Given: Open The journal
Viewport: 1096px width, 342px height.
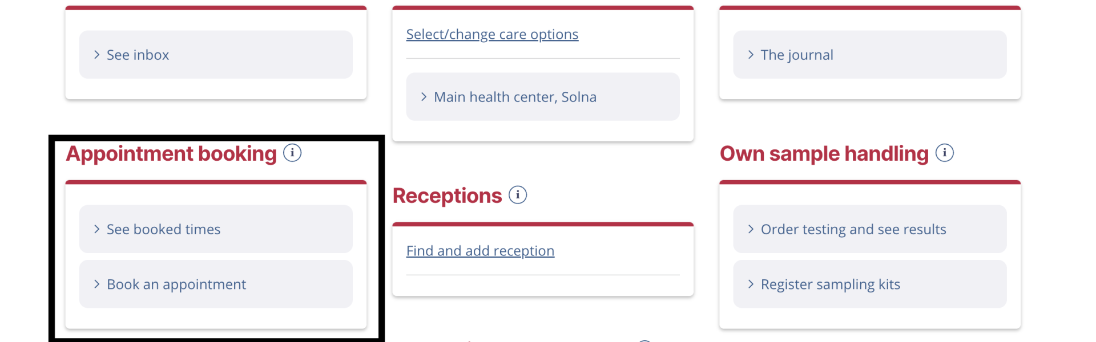Looking at the screenshot, I should point(870,55).
